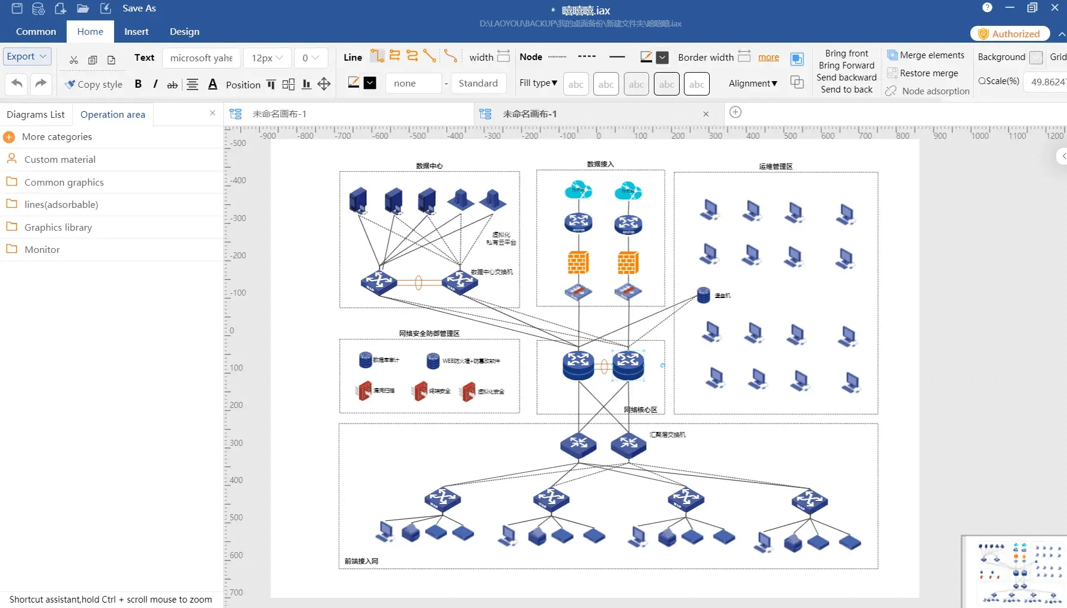Screen dimensions: 1067x608
Task: Click Send to back
Action: pyautogui.click(x=847, y=90)
